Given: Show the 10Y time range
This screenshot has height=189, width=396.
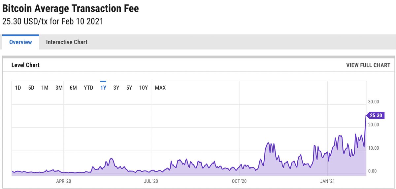Looking at the screenshot, I should tap(143, 88).
